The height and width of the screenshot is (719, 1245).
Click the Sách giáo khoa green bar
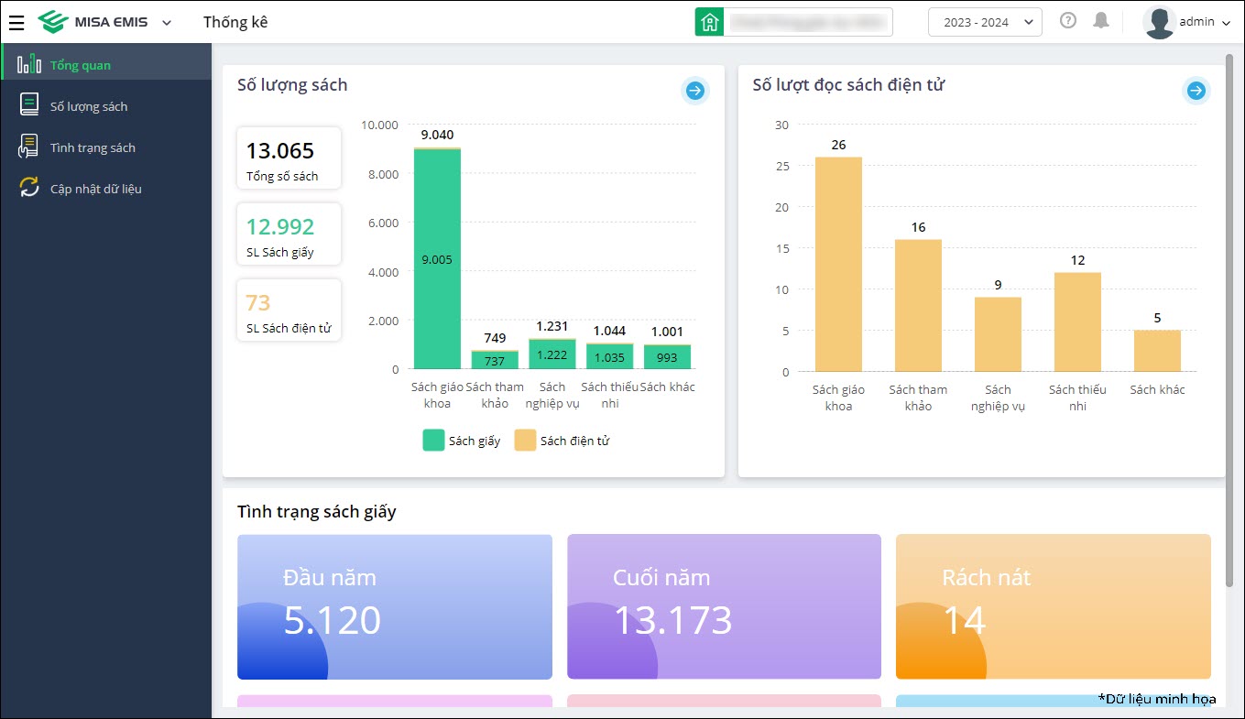coord(437,259)
